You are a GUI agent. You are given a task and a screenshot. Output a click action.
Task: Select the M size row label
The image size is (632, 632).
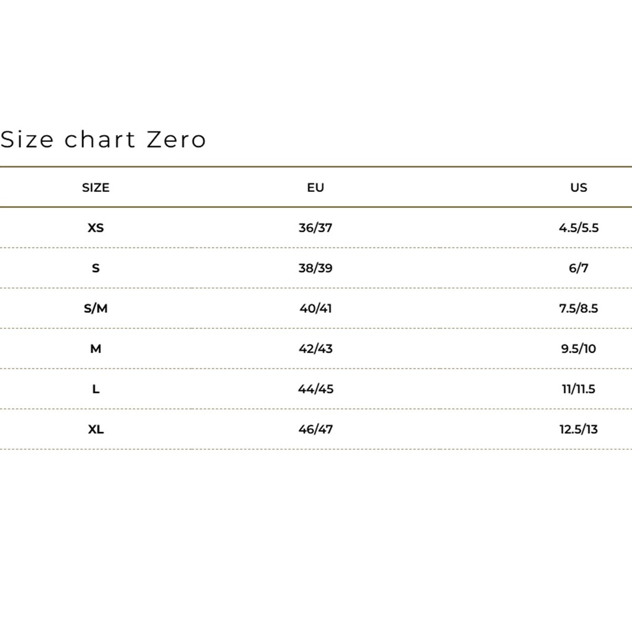[96, 349]
